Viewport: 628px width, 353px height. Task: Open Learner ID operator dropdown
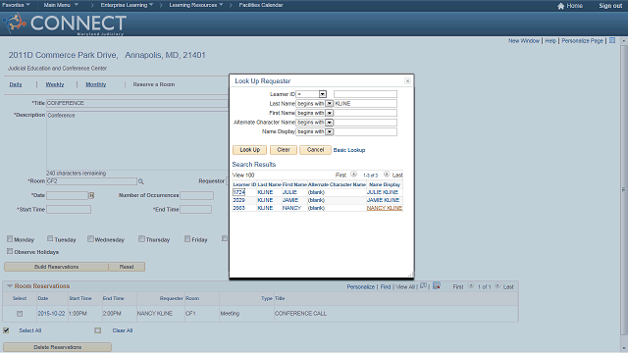pos(323,94)
